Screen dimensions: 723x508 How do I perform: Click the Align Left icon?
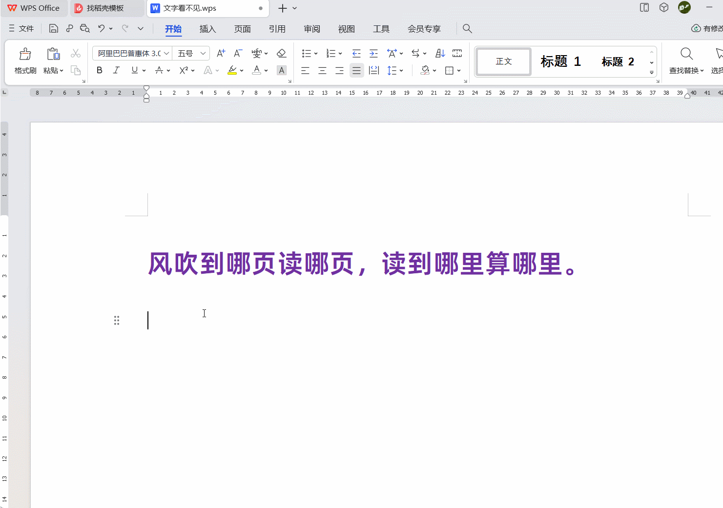point(305,71)
